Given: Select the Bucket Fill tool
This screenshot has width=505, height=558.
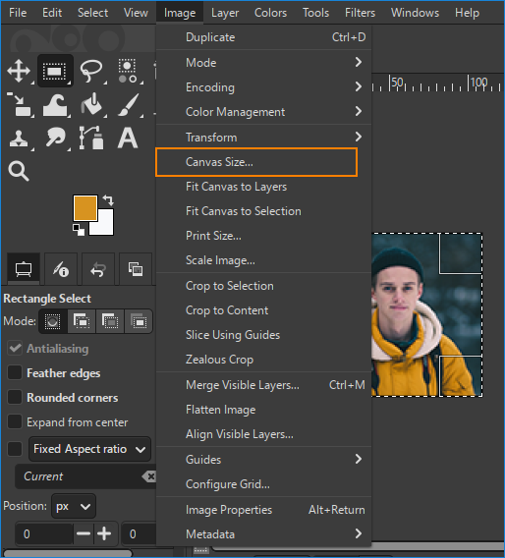Looking at the screenshot, I should pos(91,104).
